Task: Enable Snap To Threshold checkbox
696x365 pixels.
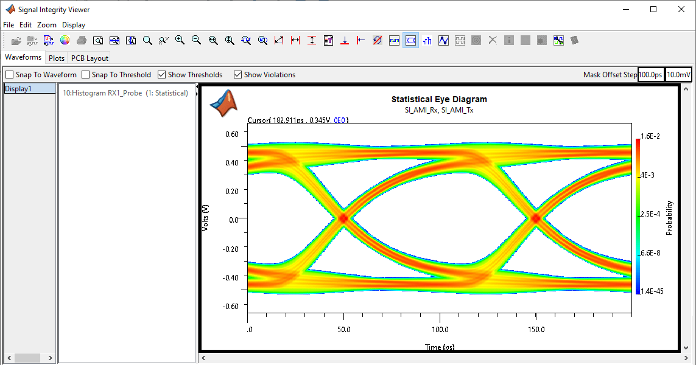Action: 86,75
